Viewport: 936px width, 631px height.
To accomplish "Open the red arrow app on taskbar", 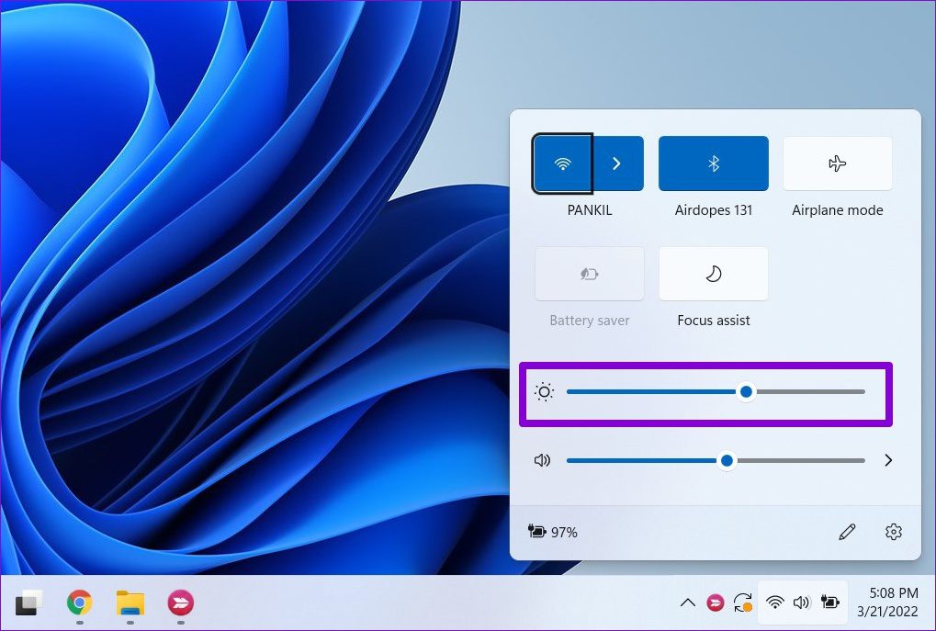I will click(180, 603).
